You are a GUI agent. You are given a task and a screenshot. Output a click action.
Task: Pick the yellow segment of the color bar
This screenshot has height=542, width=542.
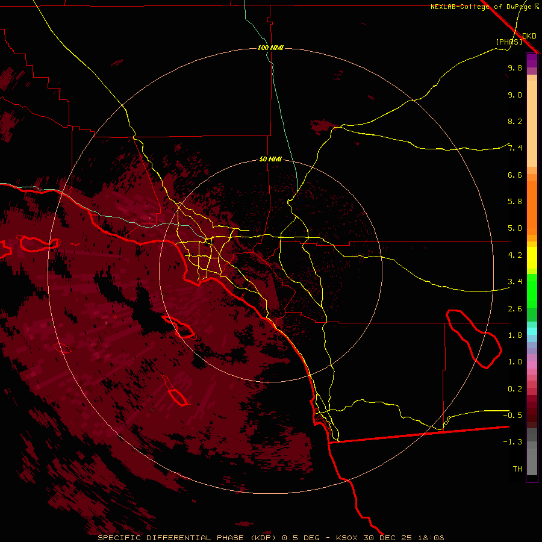coord(532,259)
